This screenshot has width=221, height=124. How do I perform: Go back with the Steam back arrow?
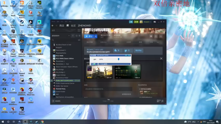point(52,26)
